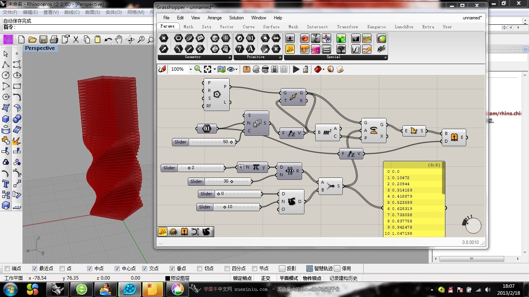This screenshot has width=529, height=297.
Task: Click the solver play triangle icon
Action: [x=296, y=69]
